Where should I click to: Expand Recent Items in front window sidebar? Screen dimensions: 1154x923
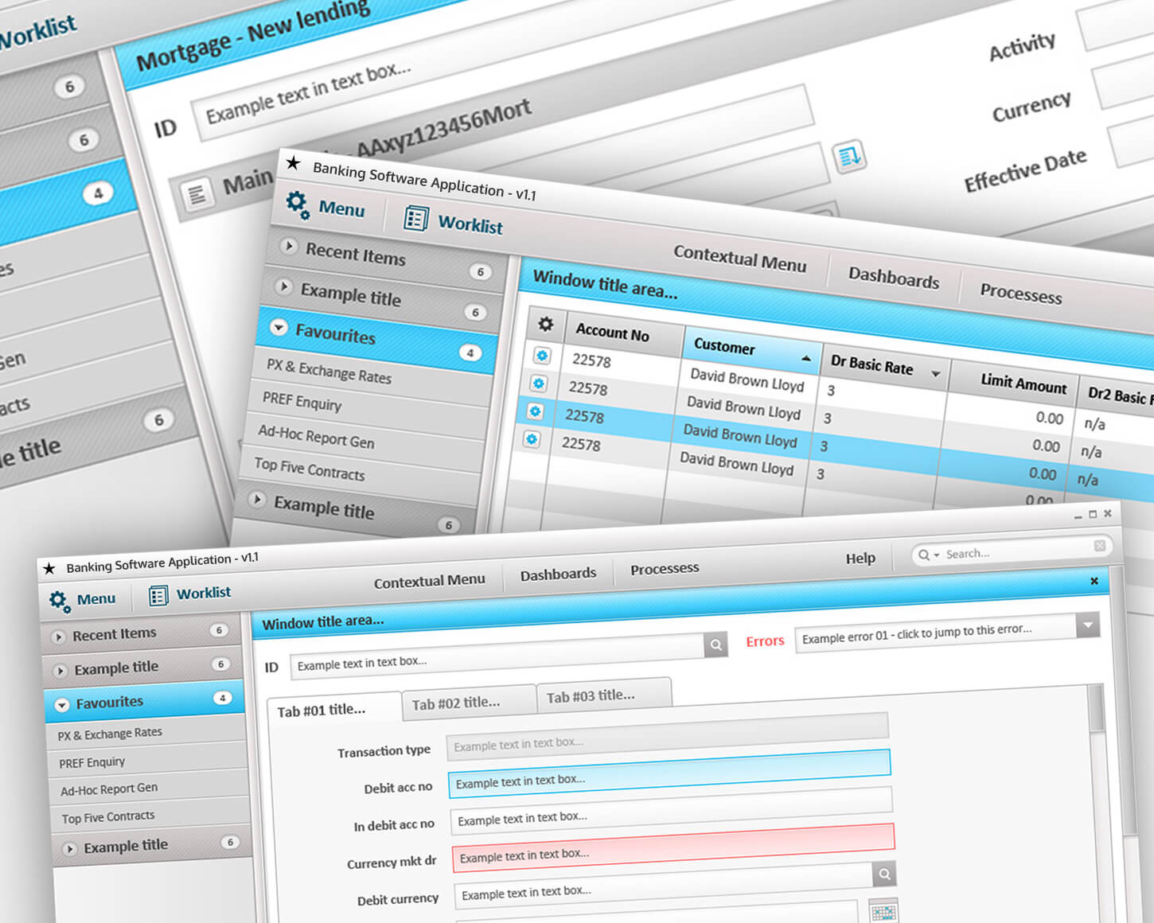click(58, 637)
